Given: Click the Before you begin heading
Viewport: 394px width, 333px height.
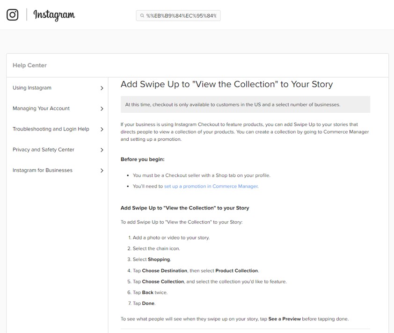Looking at the screenshot, I should click(142, 159).
